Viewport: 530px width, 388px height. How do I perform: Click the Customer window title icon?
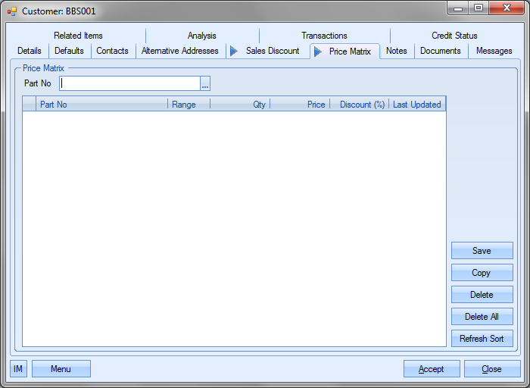12,11
